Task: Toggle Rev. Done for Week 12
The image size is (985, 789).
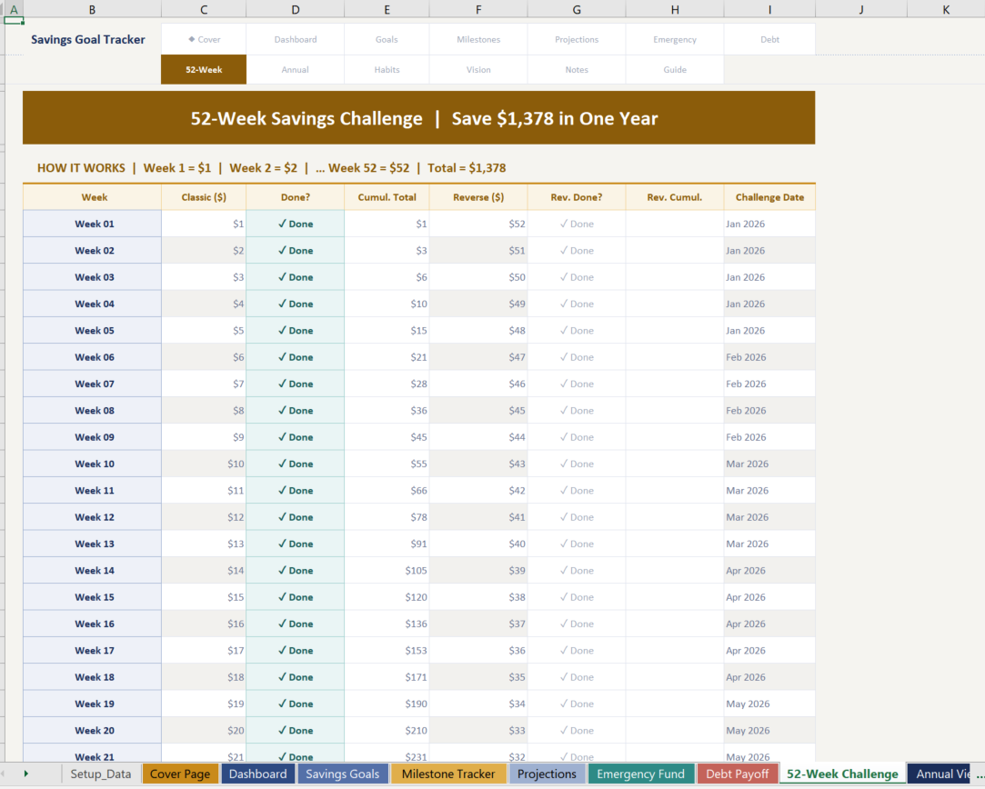Action: 576,517
